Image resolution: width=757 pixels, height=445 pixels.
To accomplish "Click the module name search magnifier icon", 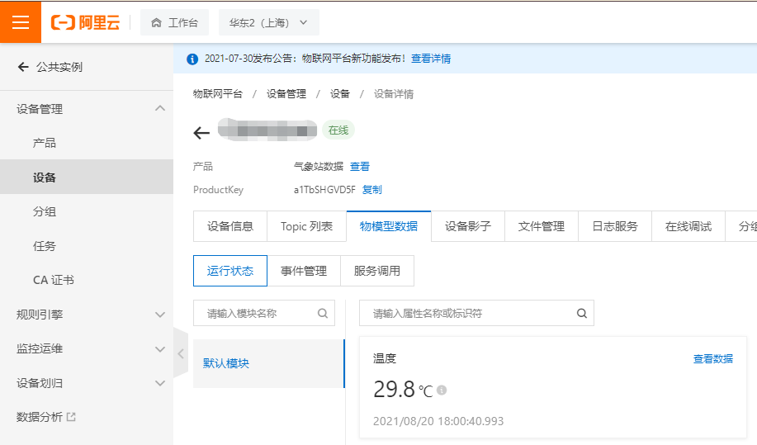I will pos(323,313).
